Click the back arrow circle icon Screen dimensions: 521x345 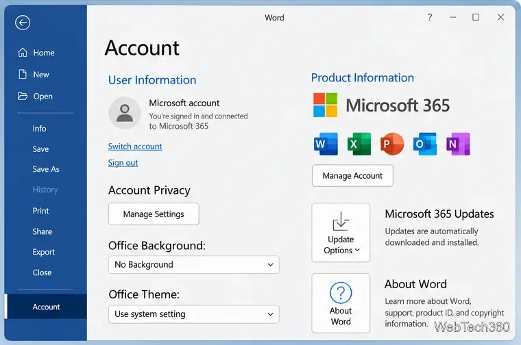[23, 23]
